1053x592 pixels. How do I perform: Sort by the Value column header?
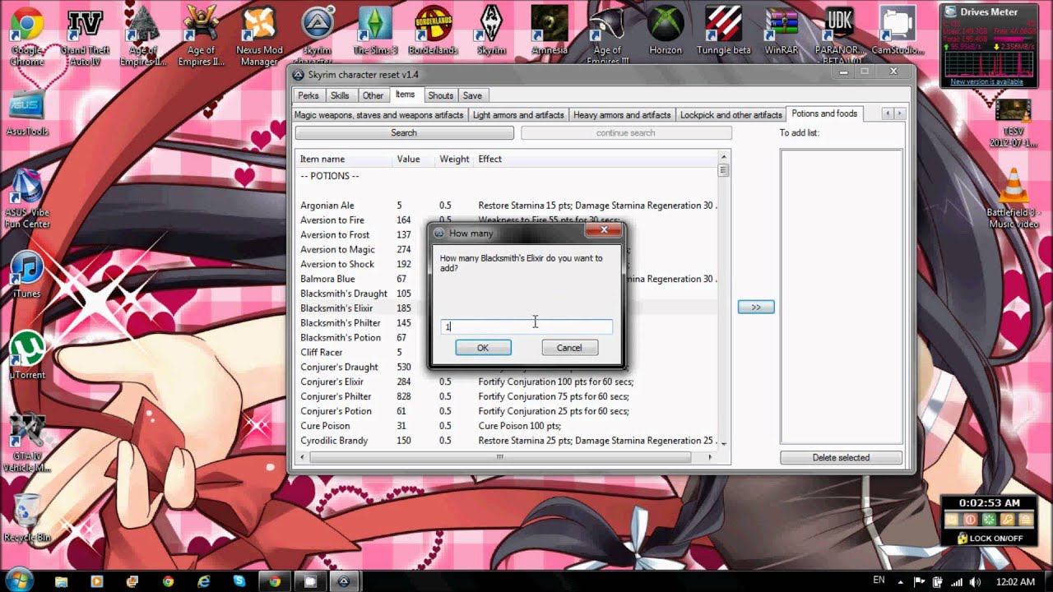[415, 159]
